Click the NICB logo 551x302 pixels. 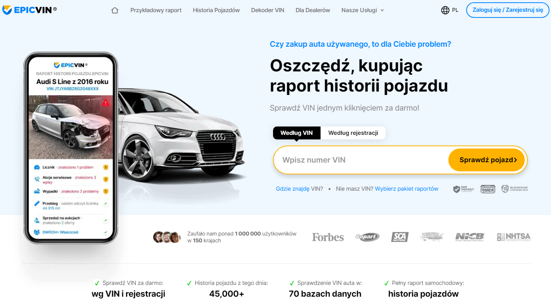click(470, 237)
